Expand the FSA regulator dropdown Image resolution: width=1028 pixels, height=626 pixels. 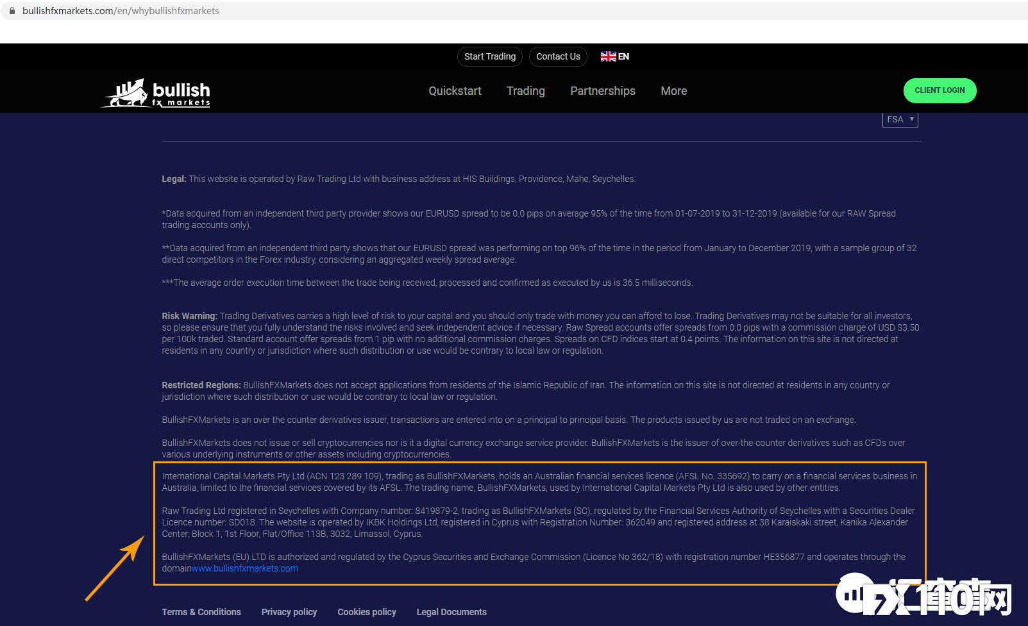[900, 119]
